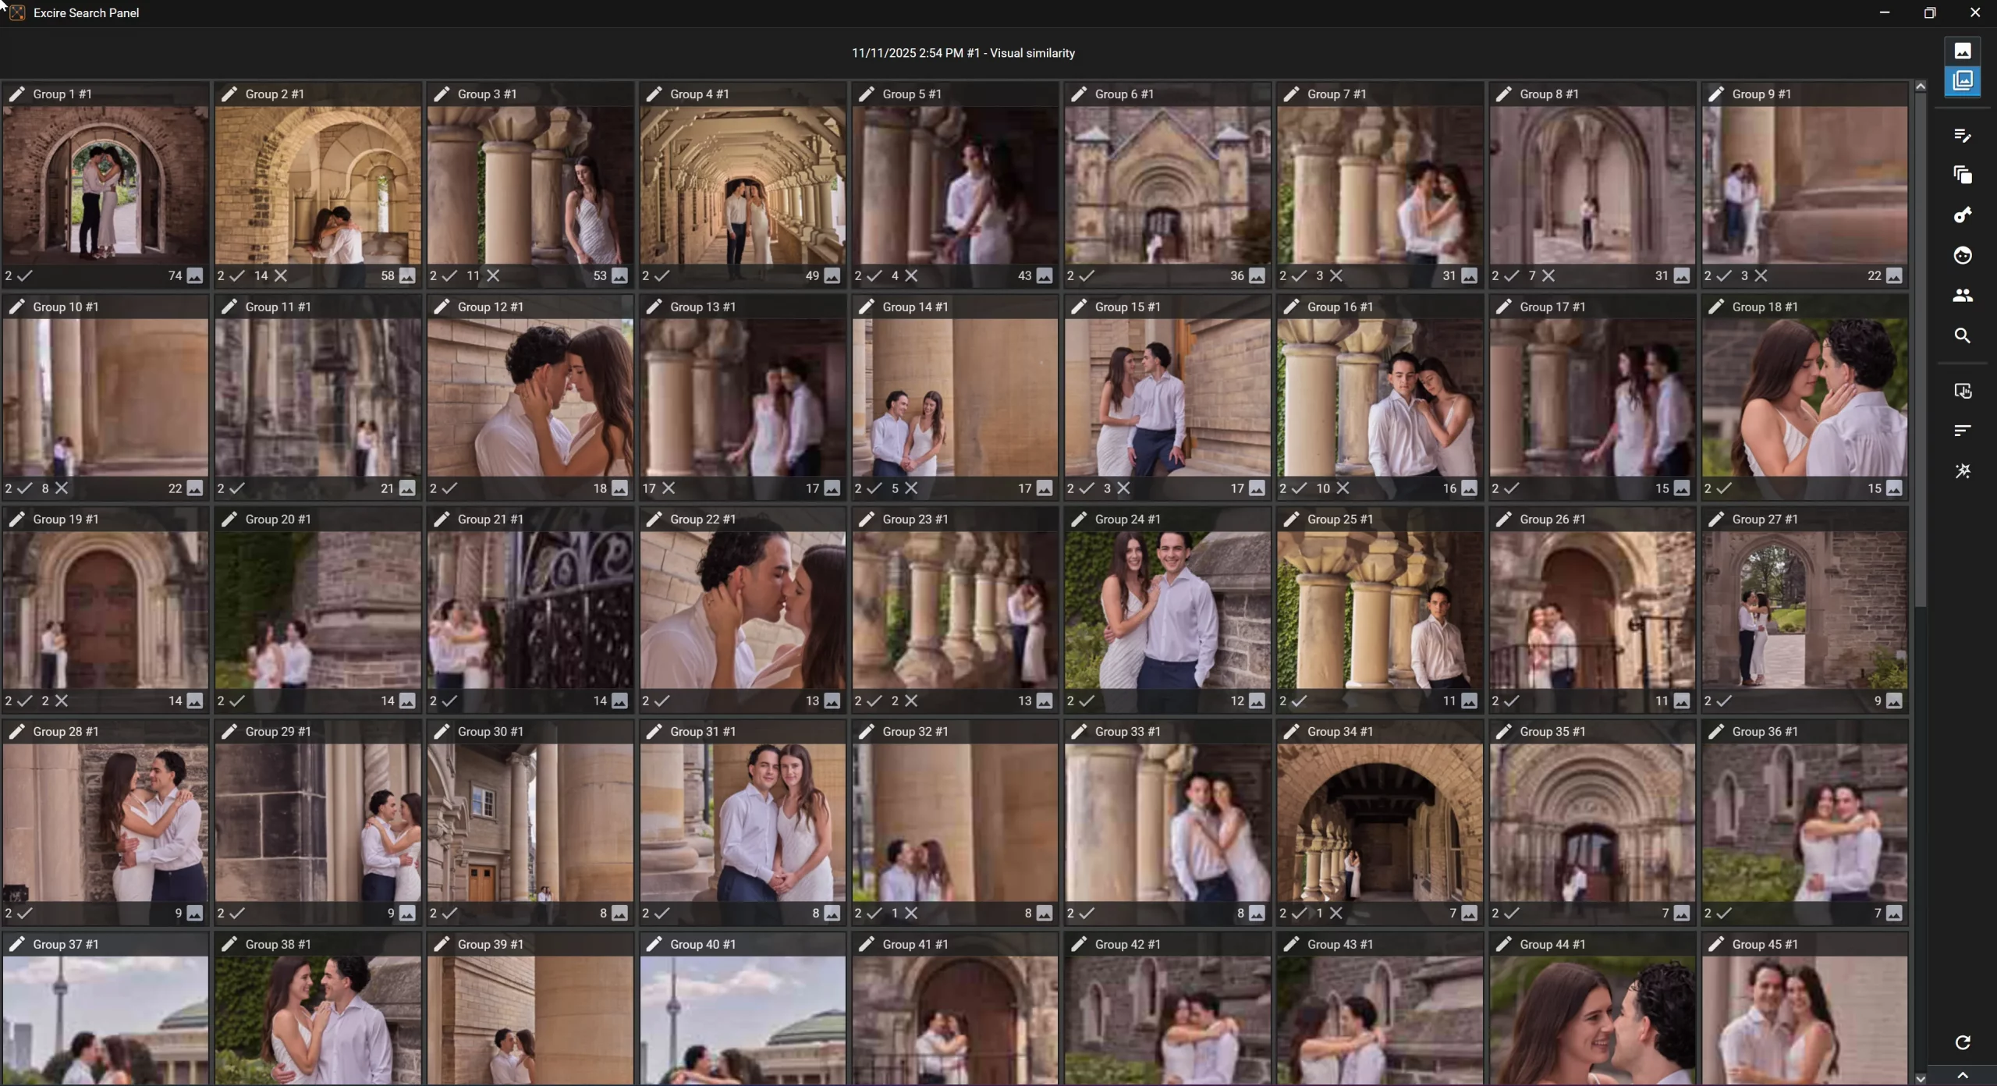1997x1086 pixels.
Task: Open the duplicates stack icon in sidebar
Action: [1962, 175]
